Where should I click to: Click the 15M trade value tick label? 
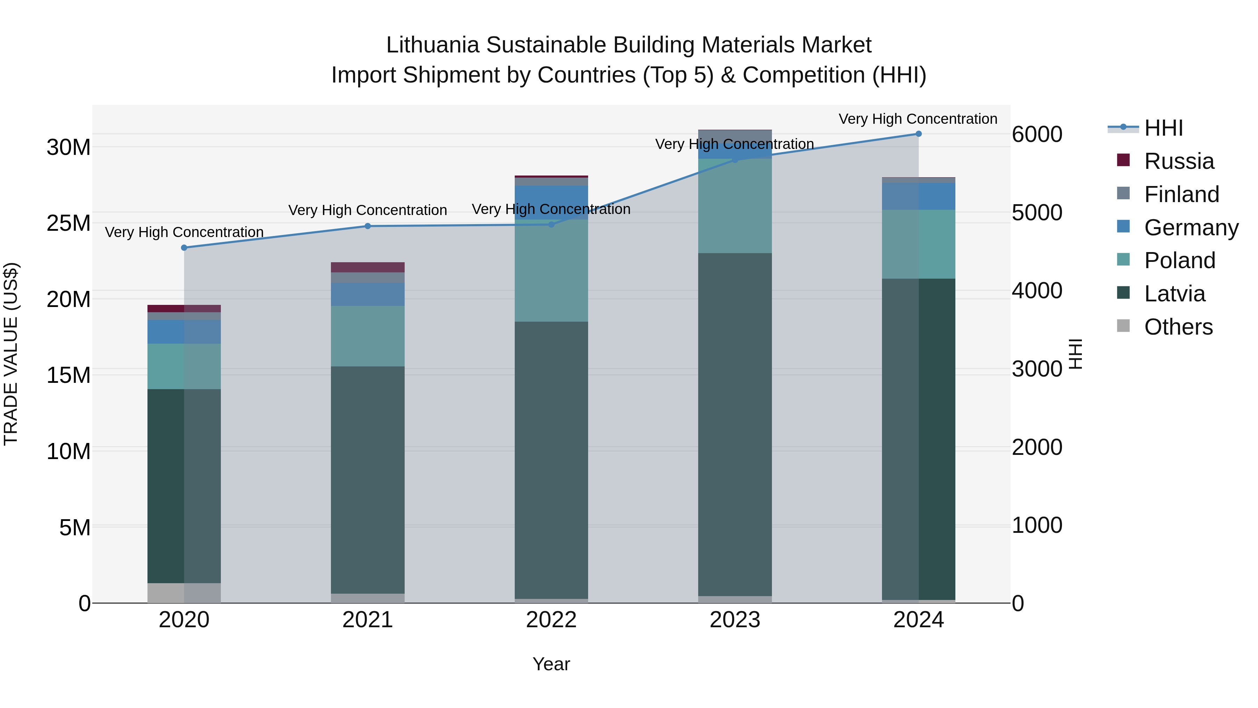(68, 375)
